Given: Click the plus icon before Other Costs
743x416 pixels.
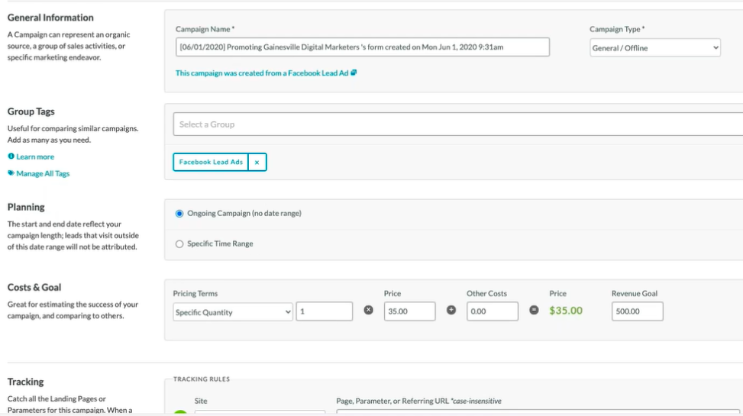Looking at the screenshot, I should [451, 311].
